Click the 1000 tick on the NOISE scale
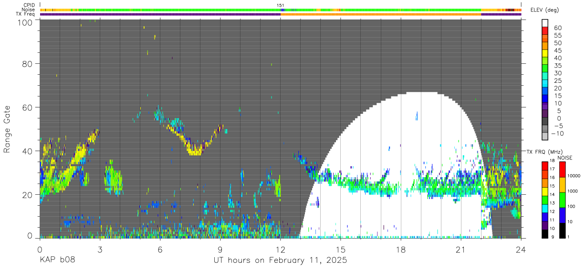The height and width of the screenshot is (270, 586). tap(572, 191)
